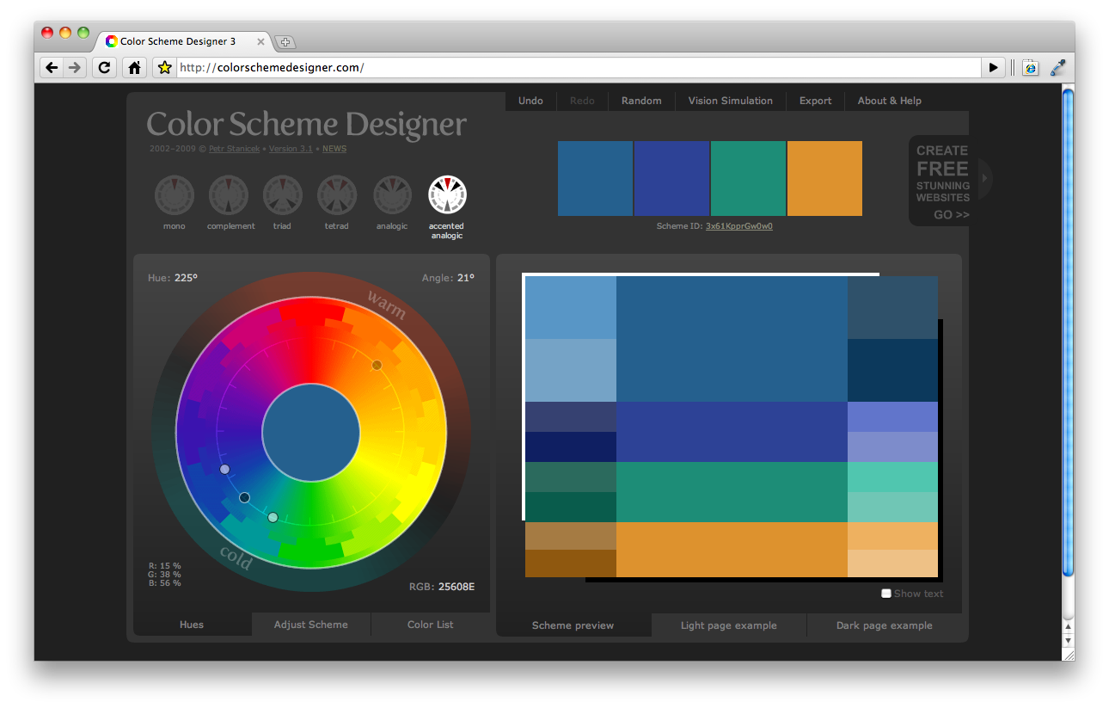
Task: Click Redo in the top menu
Action: pos(582,101)
